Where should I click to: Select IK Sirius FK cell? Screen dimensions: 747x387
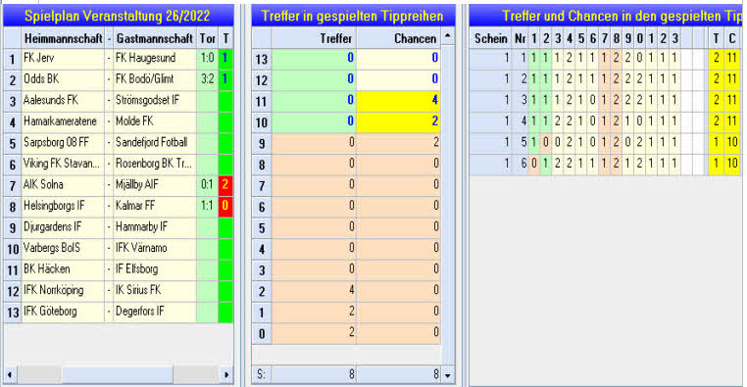pyautogui.click(x=155, y=290)
